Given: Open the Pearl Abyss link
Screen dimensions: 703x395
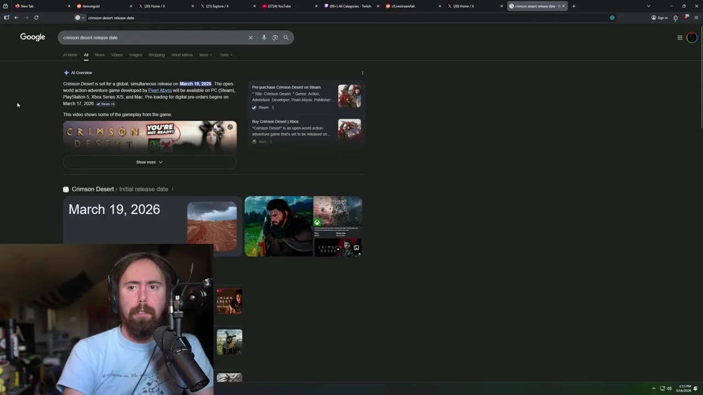Looking at the screenshot, I should point(160,91).
